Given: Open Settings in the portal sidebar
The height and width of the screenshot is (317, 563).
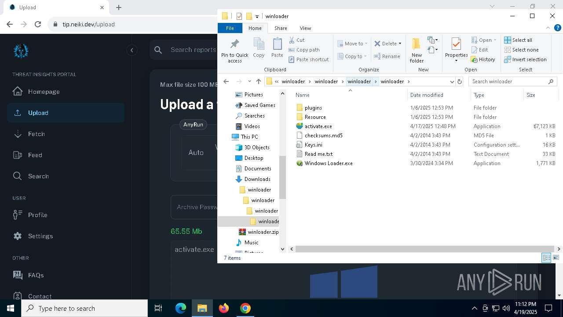Looking at the screenshot, I should [40, 236].
